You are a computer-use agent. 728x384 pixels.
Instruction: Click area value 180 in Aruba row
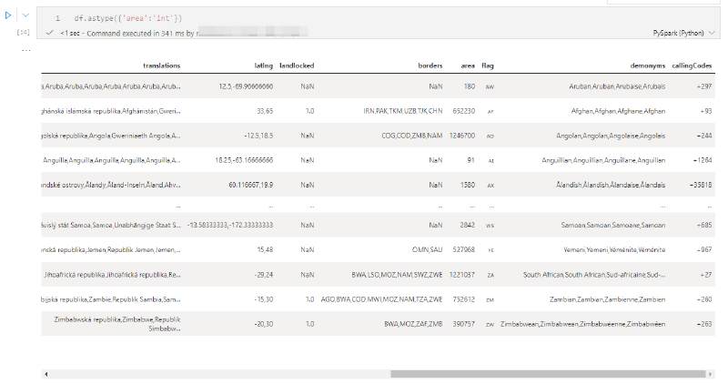(x=469, y=86)
